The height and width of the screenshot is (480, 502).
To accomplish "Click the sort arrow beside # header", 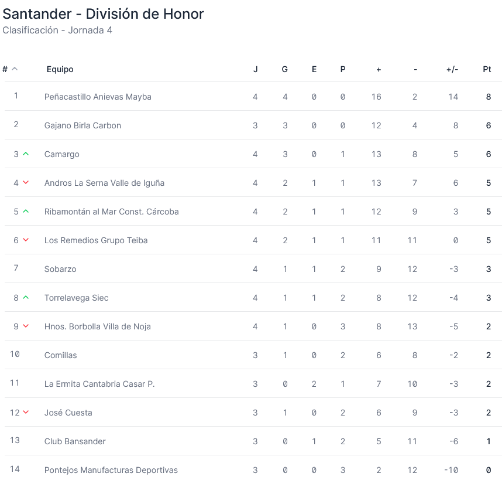I will (x=15, y=69).
